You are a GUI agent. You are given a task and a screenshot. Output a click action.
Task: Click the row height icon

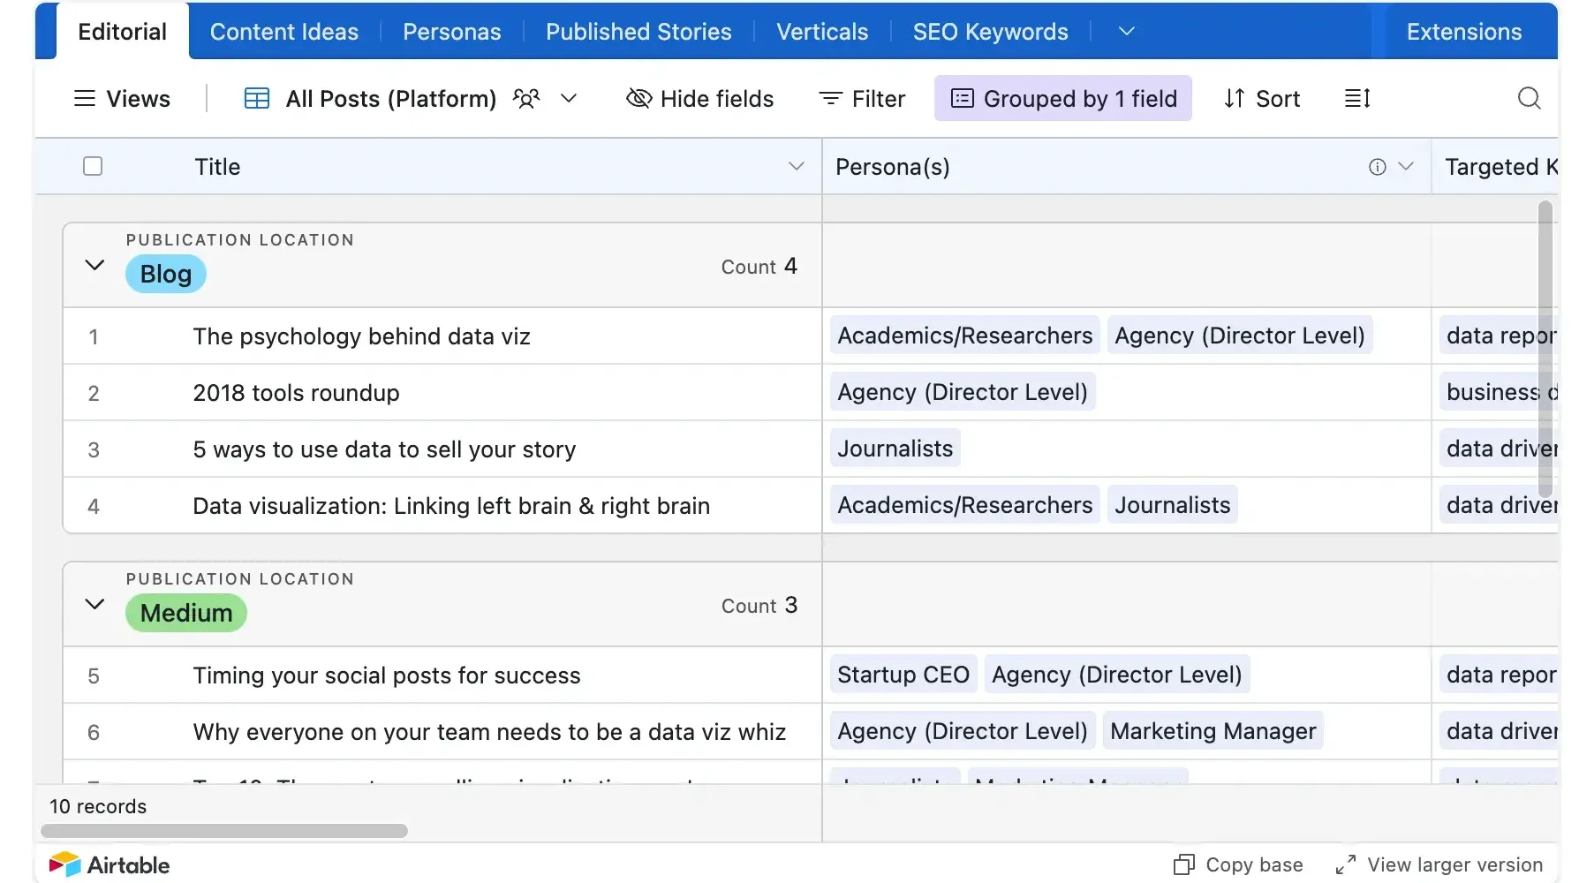point(1357,98)
